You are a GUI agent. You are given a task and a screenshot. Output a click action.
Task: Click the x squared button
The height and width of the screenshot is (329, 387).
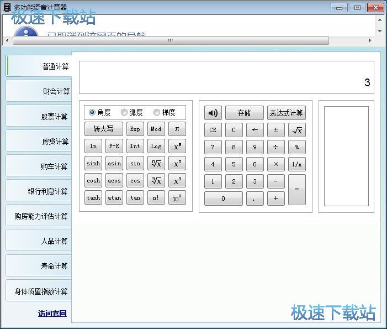177,147
